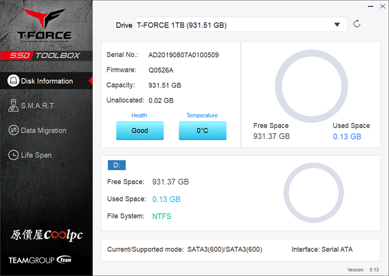Click the T-FORCE logo

[45, 25]
